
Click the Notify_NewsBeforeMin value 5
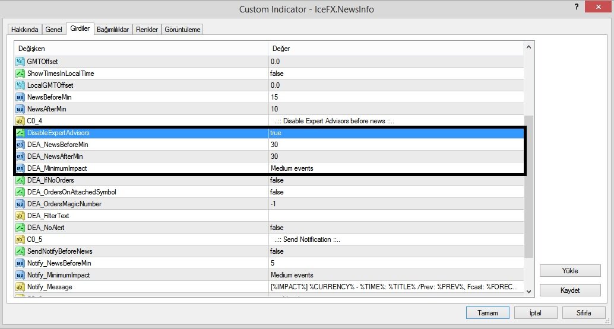tap(273, 263)
